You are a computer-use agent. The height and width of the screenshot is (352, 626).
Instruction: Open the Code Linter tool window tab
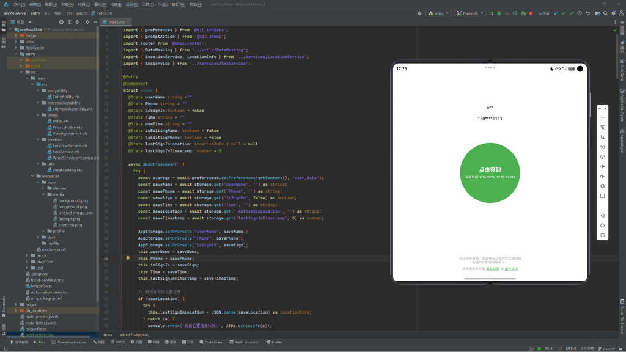(211, 342)
